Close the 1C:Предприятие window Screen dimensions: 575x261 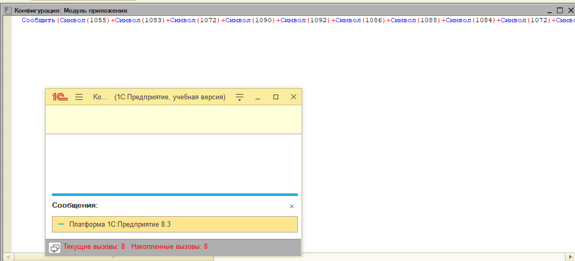[x=294, y=97]
